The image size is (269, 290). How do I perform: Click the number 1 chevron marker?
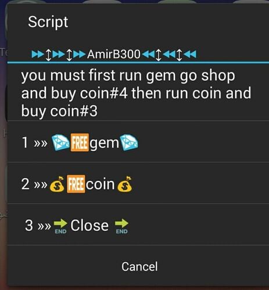(34, 143)
